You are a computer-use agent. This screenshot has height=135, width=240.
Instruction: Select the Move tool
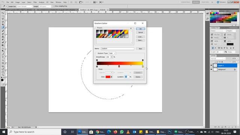[x=3, y=13]
